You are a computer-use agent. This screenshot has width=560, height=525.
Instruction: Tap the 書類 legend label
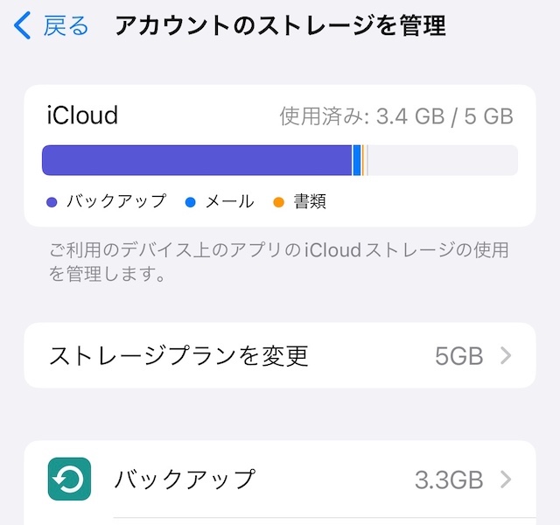click(x=310, y=202)
